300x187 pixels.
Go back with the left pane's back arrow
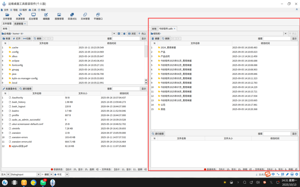pyautogui.click(x=45, y=39)
